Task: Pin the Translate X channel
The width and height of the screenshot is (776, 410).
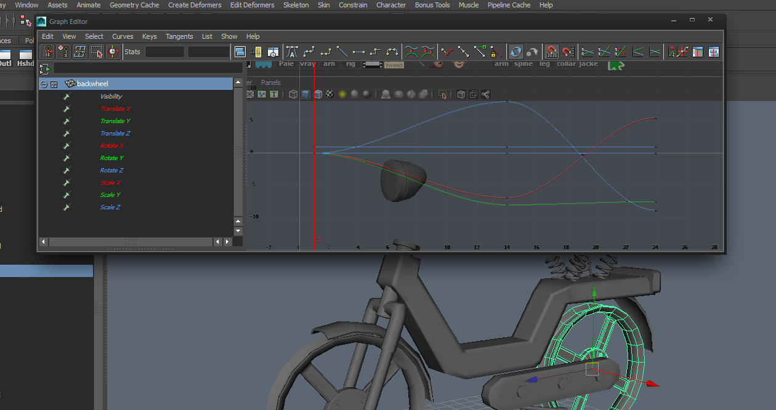Action: tap(67, 108)
